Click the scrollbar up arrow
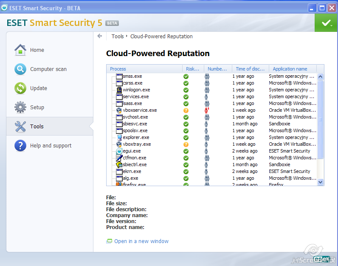The height and width of the screenshot is (266, 338). [x=320, y=76]
